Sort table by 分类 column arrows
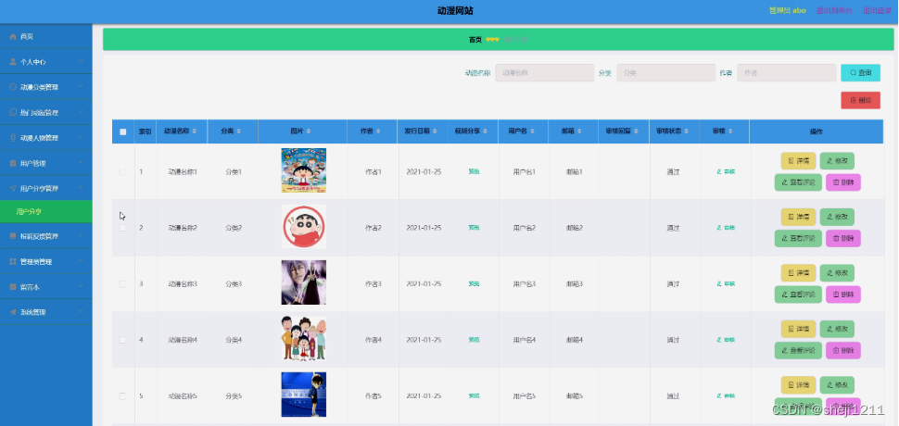This screenshot has height=426, width=899. click(x=238, y=132)
